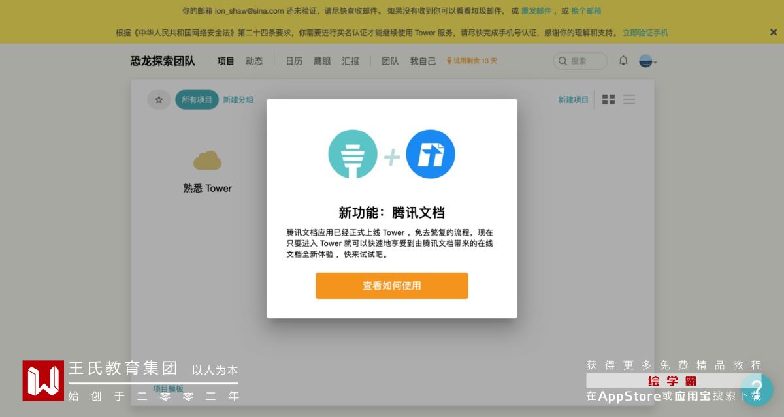Image resolution: width=784 pixels, height=417 pixels.
Task: Open the 熟悉 Tower project cloud icon
Action: coord(207,161)
